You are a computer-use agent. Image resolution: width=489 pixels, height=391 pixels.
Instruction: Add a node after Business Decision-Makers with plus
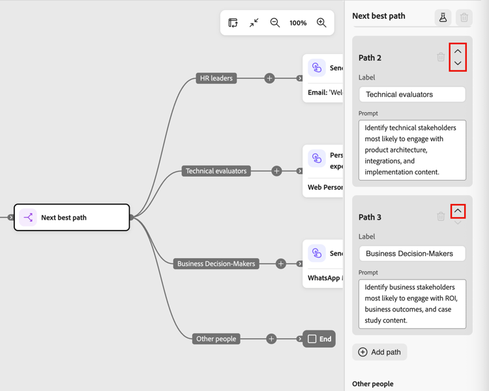pos(280,263)
